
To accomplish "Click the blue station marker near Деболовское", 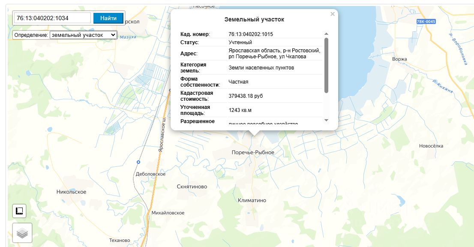I will click(138, 162).
